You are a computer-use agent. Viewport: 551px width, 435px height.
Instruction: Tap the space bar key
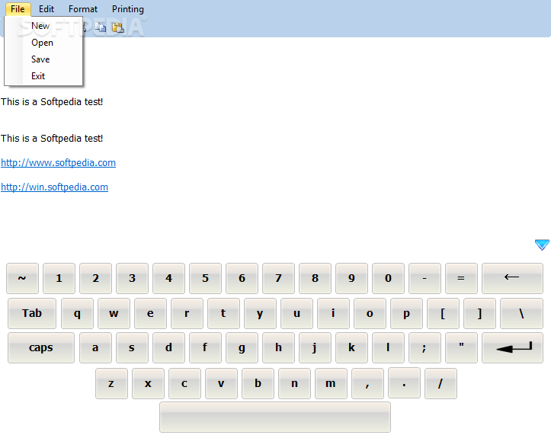click(275, 417)
